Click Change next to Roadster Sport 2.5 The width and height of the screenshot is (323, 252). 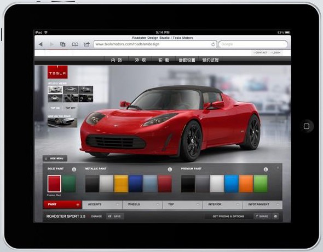click(x=96, y=216)
